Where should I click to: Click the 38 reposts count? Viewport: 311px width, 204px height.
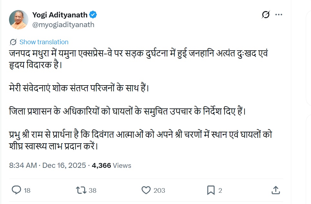92,190
